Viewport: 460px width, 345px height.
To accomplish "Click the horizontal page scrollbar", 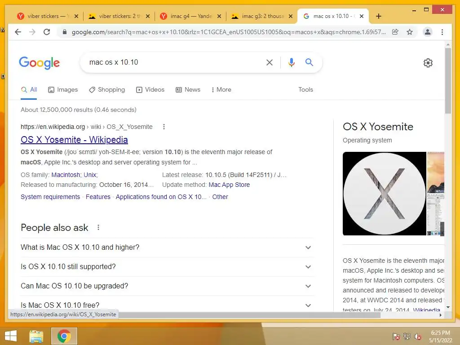I will pyautogui.click(x=249, y=315).
